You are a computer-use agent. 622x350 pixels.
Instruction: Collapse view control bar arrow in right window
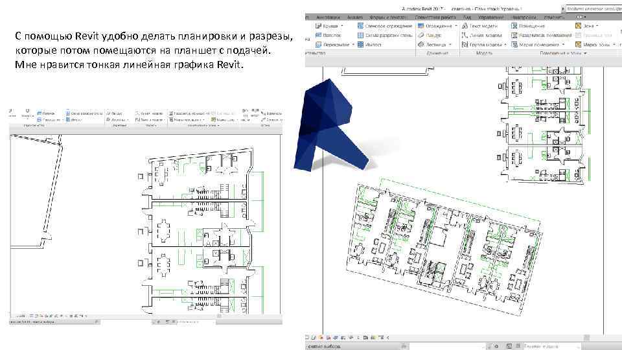point(387,338)
